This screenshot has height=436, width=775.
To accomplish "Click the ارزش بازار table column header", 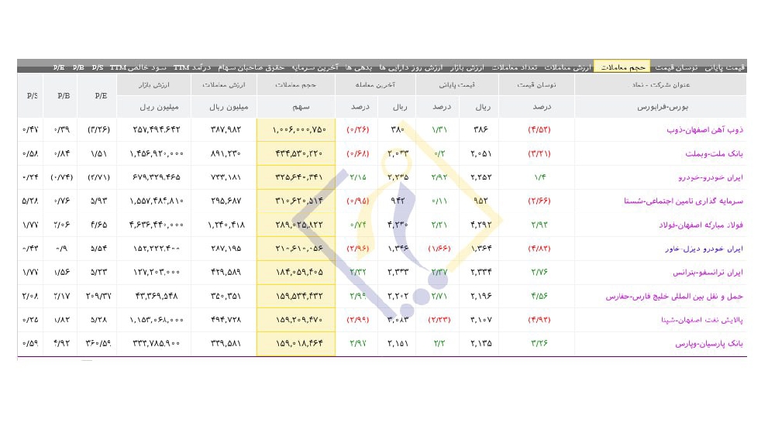I will tap(153, 85).
